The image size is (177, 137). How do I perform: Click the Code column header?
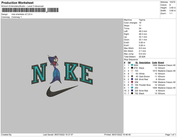(x=154, y=63)
